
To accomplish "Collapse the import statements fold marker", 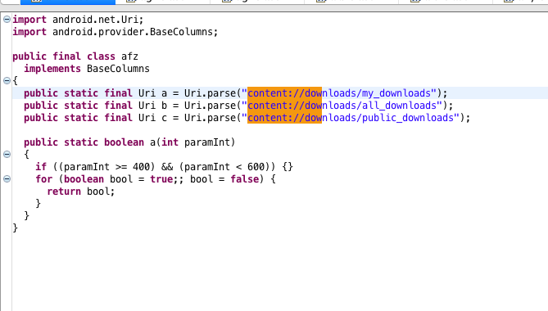I will coord(7,20).
